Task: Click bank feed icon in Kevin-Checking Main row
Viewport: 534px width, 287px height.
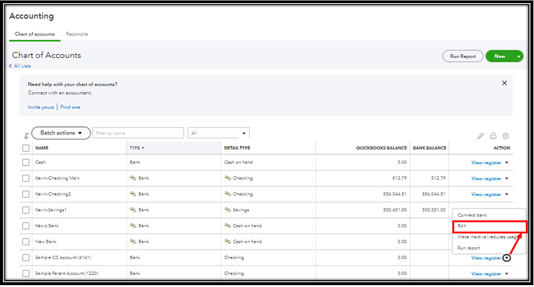Action: click(x=133, y=177)
